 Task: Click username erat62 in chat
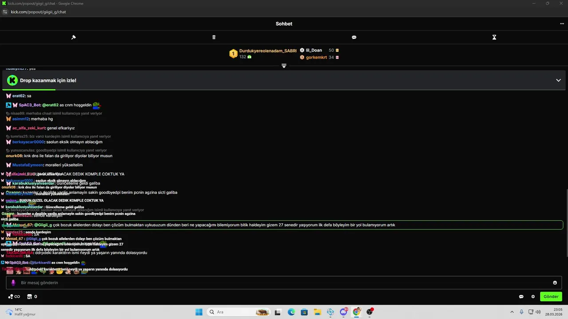19,96
